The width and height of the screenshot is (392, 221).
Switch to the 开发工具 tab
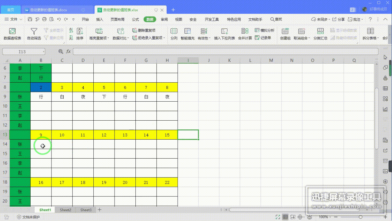coord(212,19)
